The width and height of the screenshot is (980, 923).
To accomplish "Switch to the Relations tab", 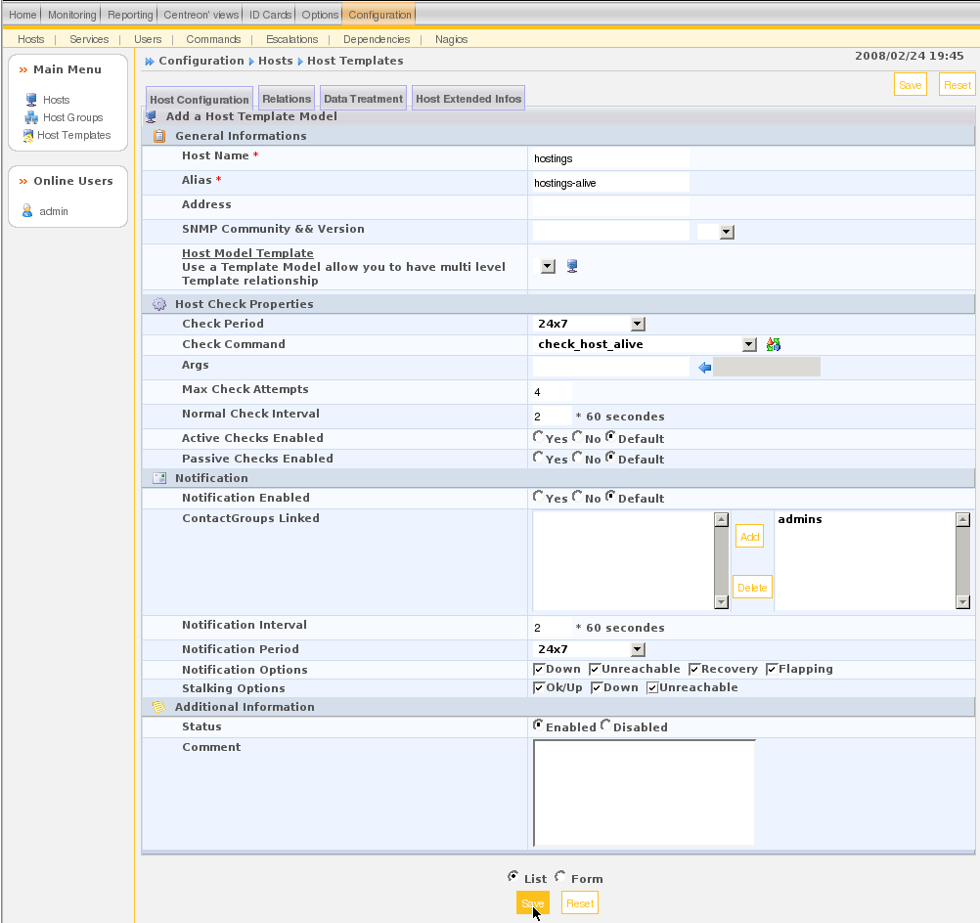I will [287, 99].
